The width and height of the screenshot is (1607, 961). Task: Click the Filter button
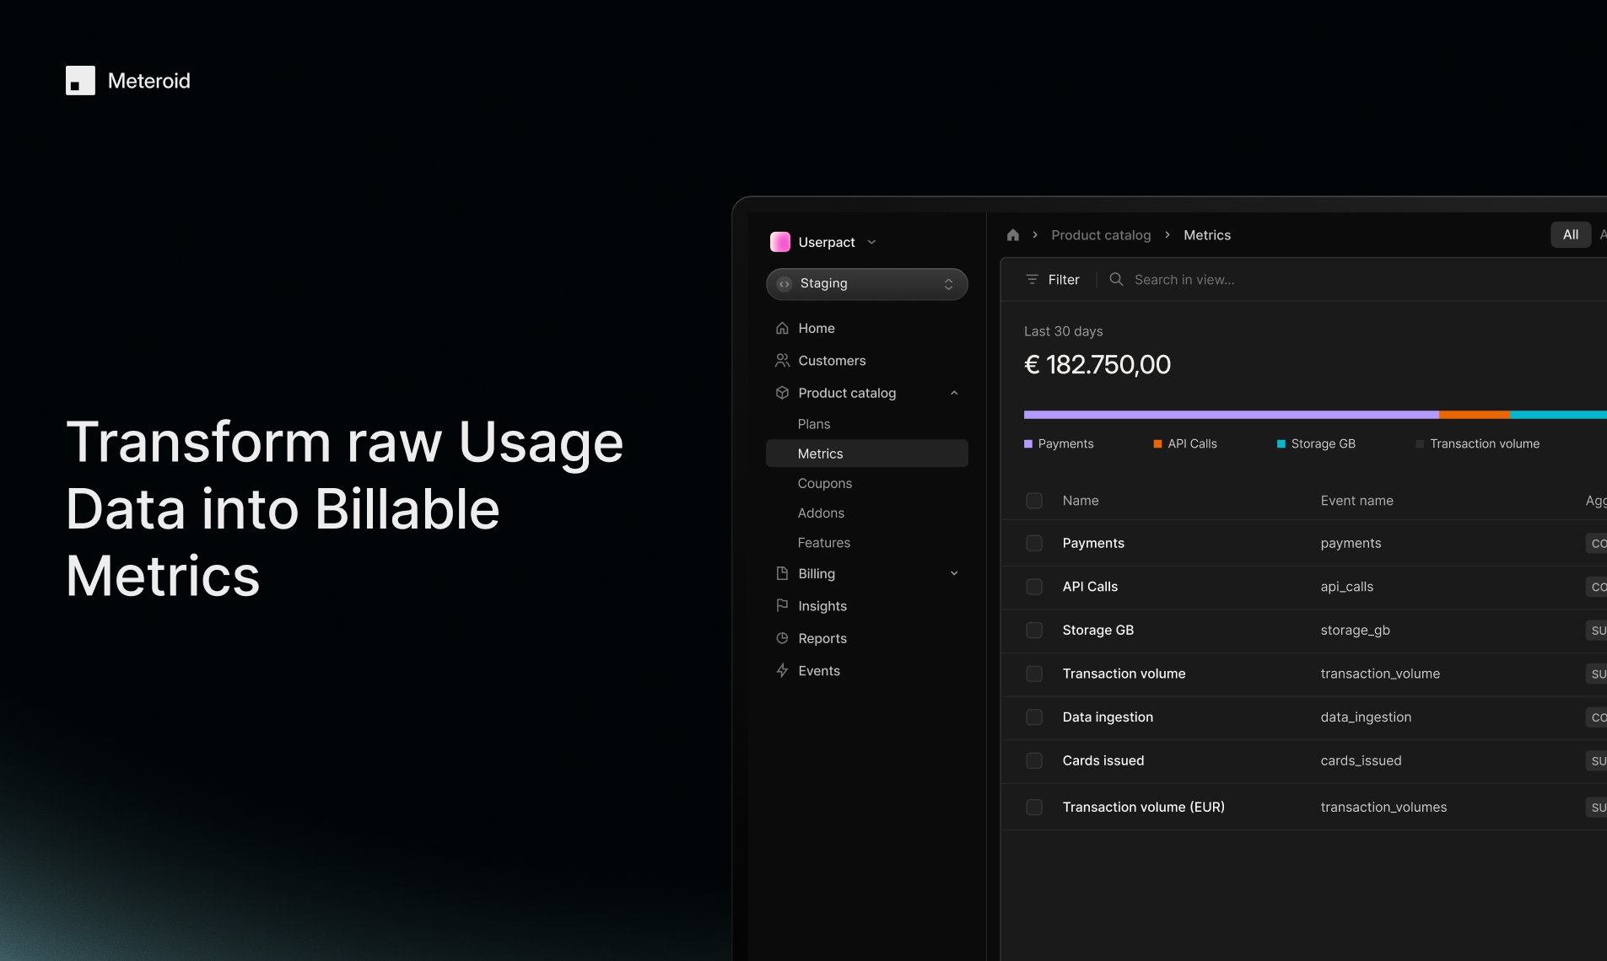click(1053, 280)
